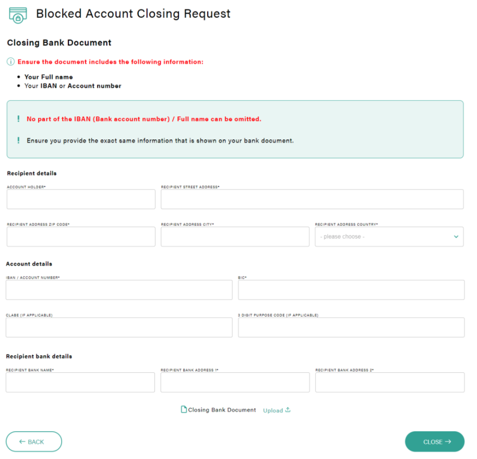The image size is (477, 459).
Task: Click into the Recipient Street Address field
Action: (x=312, y=199)
